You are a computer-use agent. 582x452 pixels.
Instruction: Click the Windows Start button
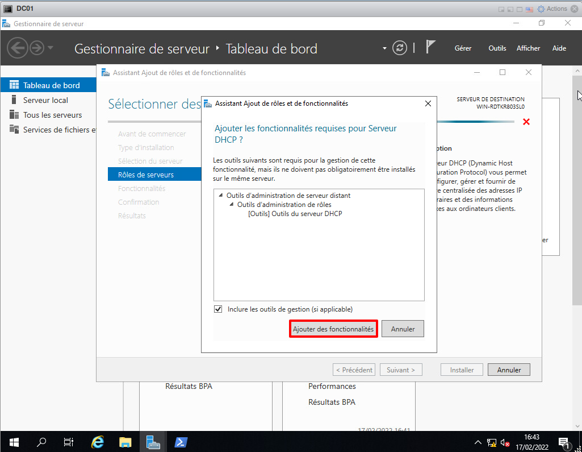[14, 442]
